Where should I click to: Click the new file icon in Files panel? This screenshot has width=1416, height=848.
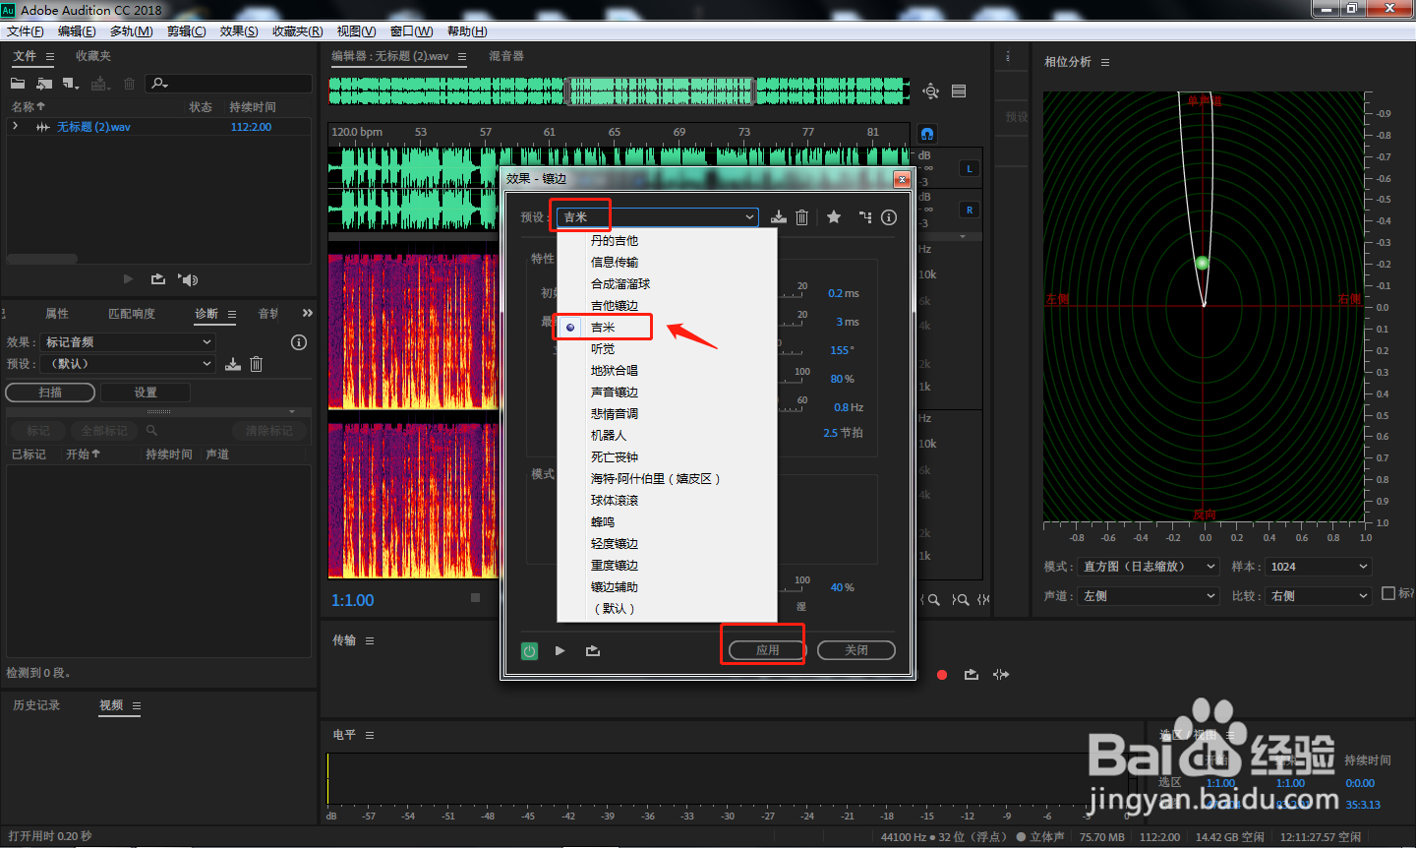point(71,84)
